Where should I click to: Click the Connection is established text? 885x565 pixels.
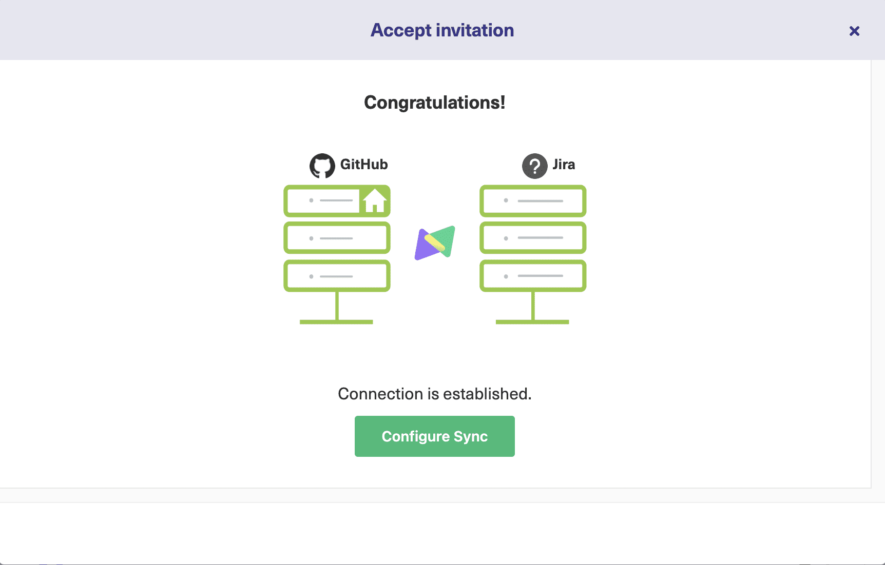click(x=434, y=394)
